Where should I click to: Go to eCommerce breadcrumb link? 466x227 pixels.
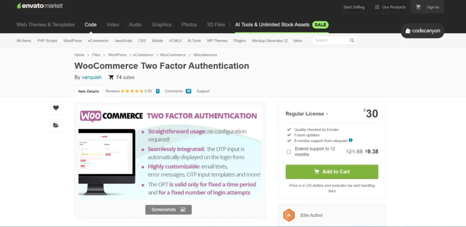pos(143,55)
